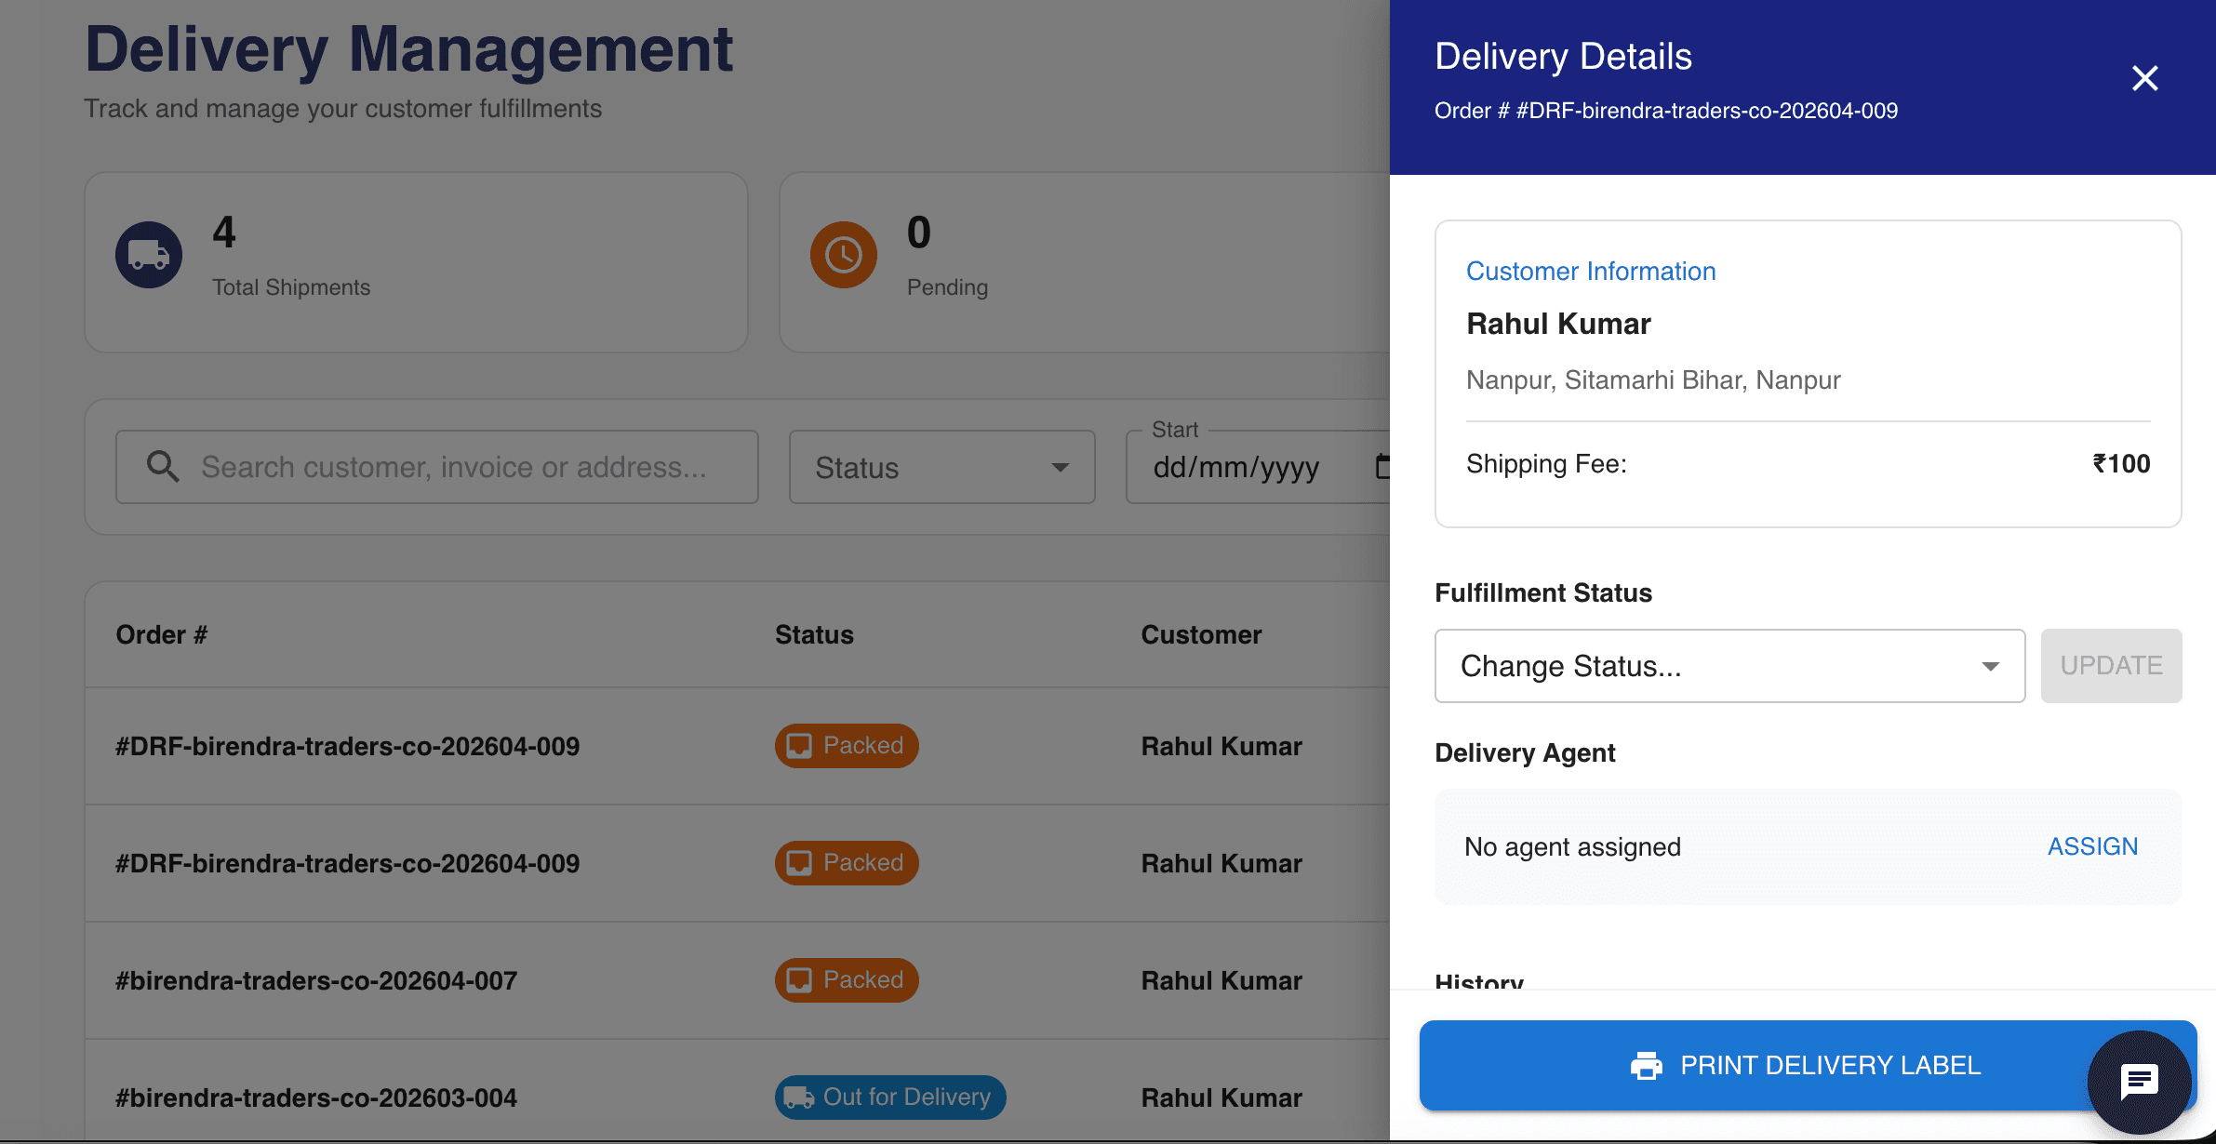The height and width of the screenshot is (1144, 2216).
Task: Click PRINT DELIVERY LABEL button
Action: coord(1808,1065)
